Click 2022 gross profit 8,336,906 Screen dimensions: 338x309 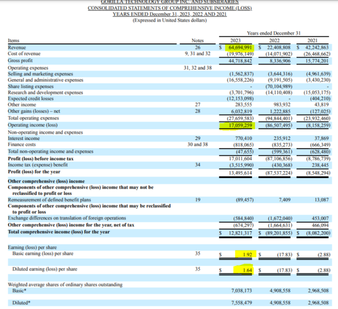pyautogui.click(x=280, y=61)
